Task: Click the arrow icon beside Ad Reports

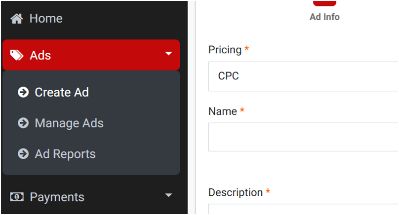Action: 23,154
